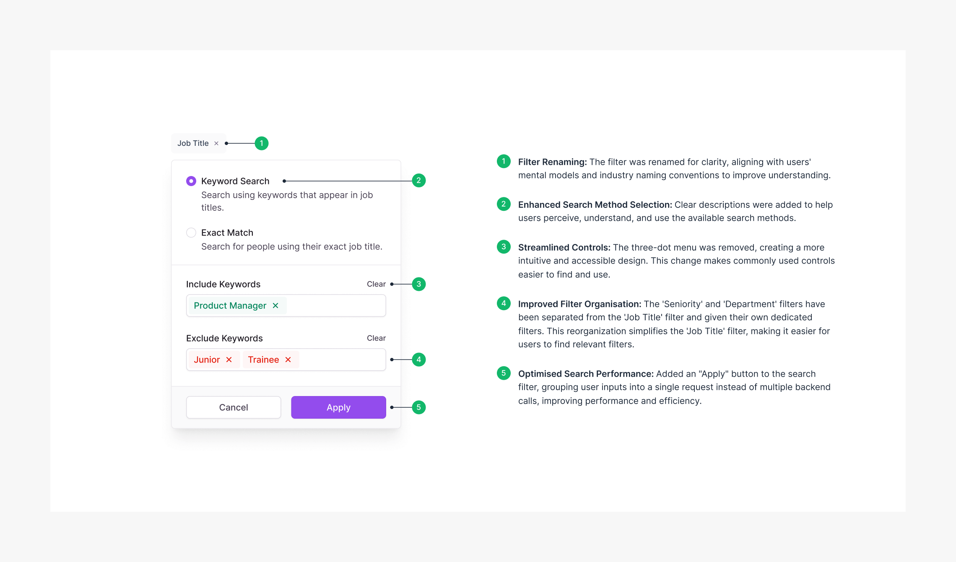
Task: Remove the Junior exclude tag
Action: [229, 360]
